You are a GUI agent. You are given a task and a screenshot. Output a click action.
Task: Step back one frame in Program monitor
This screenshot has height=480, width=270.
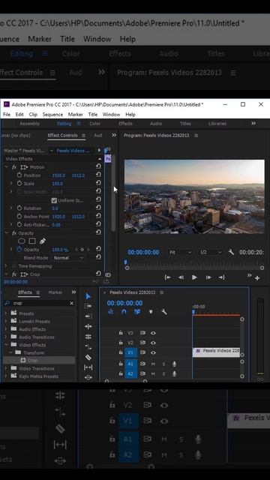[x=181, y=277]
